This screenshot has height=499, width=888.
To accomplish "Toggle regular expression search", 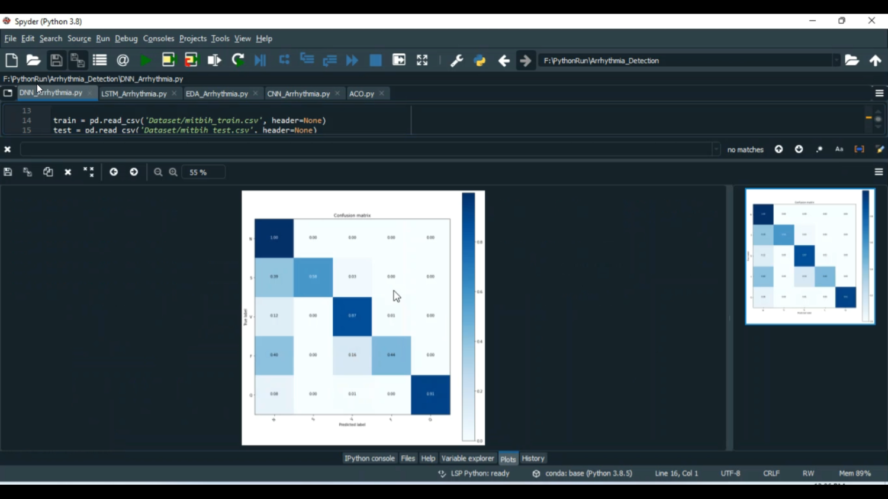I will point(819,150).
